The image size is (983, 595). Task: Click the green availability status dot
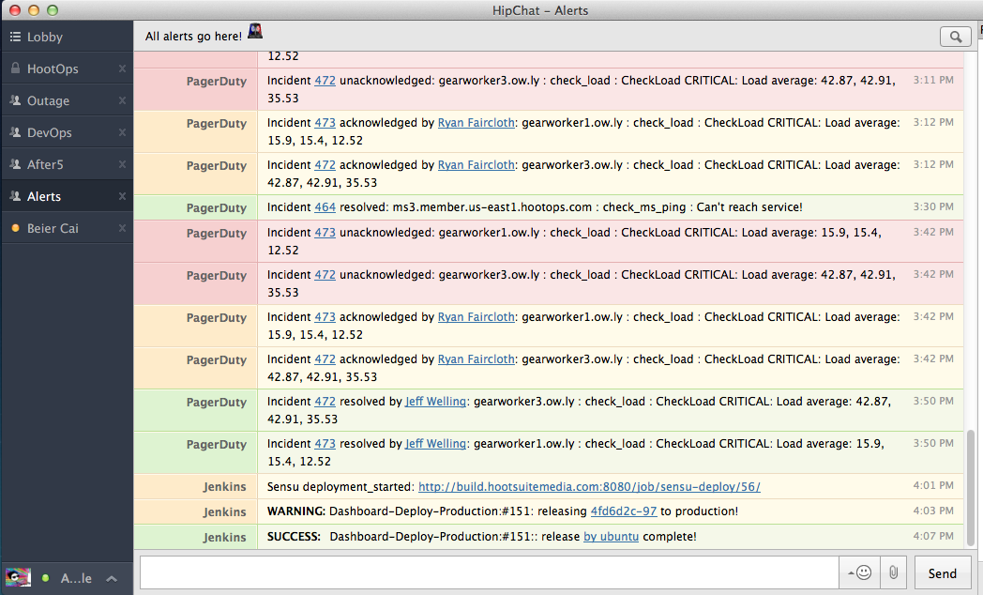point(45,578)
